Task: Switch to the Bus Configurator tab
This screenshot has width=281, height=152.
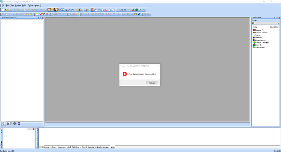Action: point(103,147)
